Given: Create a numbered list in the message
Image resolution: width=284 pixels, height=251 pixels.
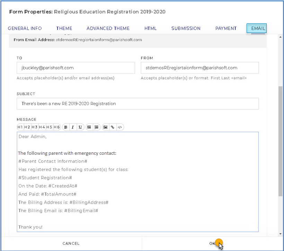Looking at the screenshot, I should [x=97, y=127].
